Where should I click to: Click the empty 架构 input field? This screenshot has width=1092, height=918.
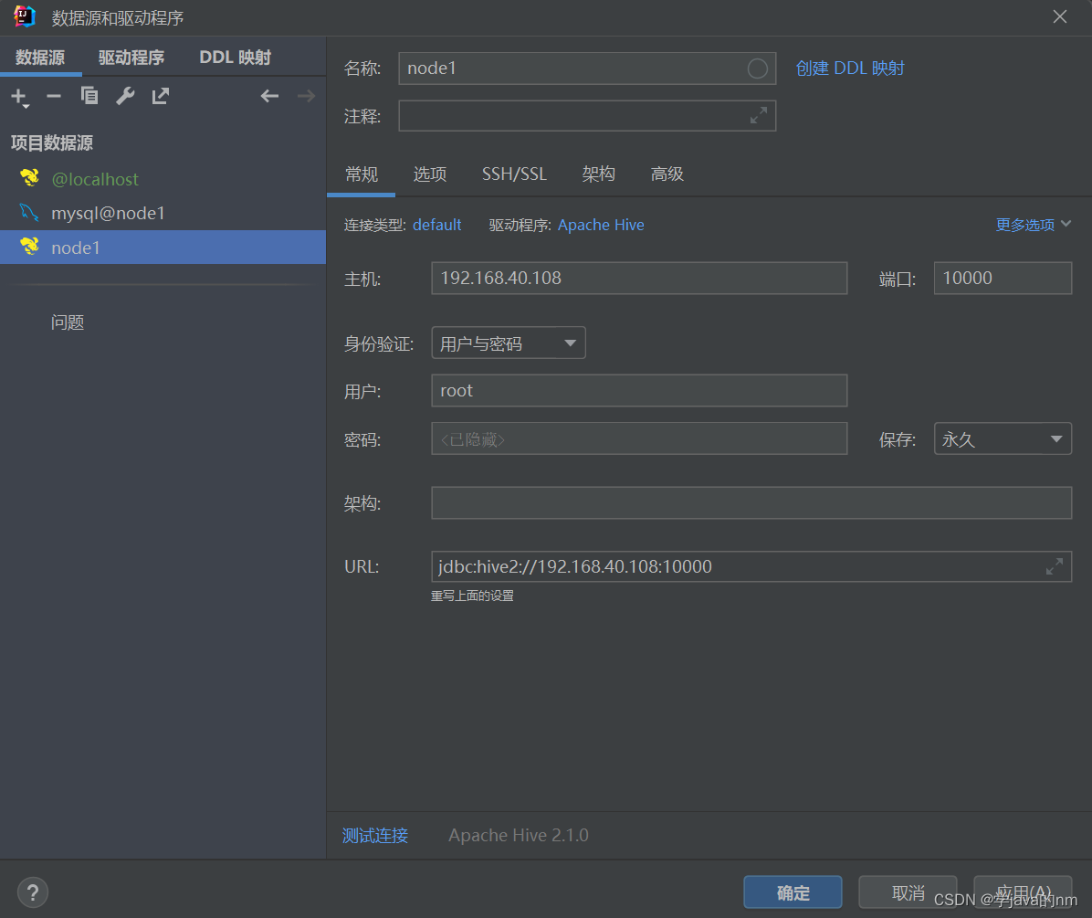pos(751,503)
